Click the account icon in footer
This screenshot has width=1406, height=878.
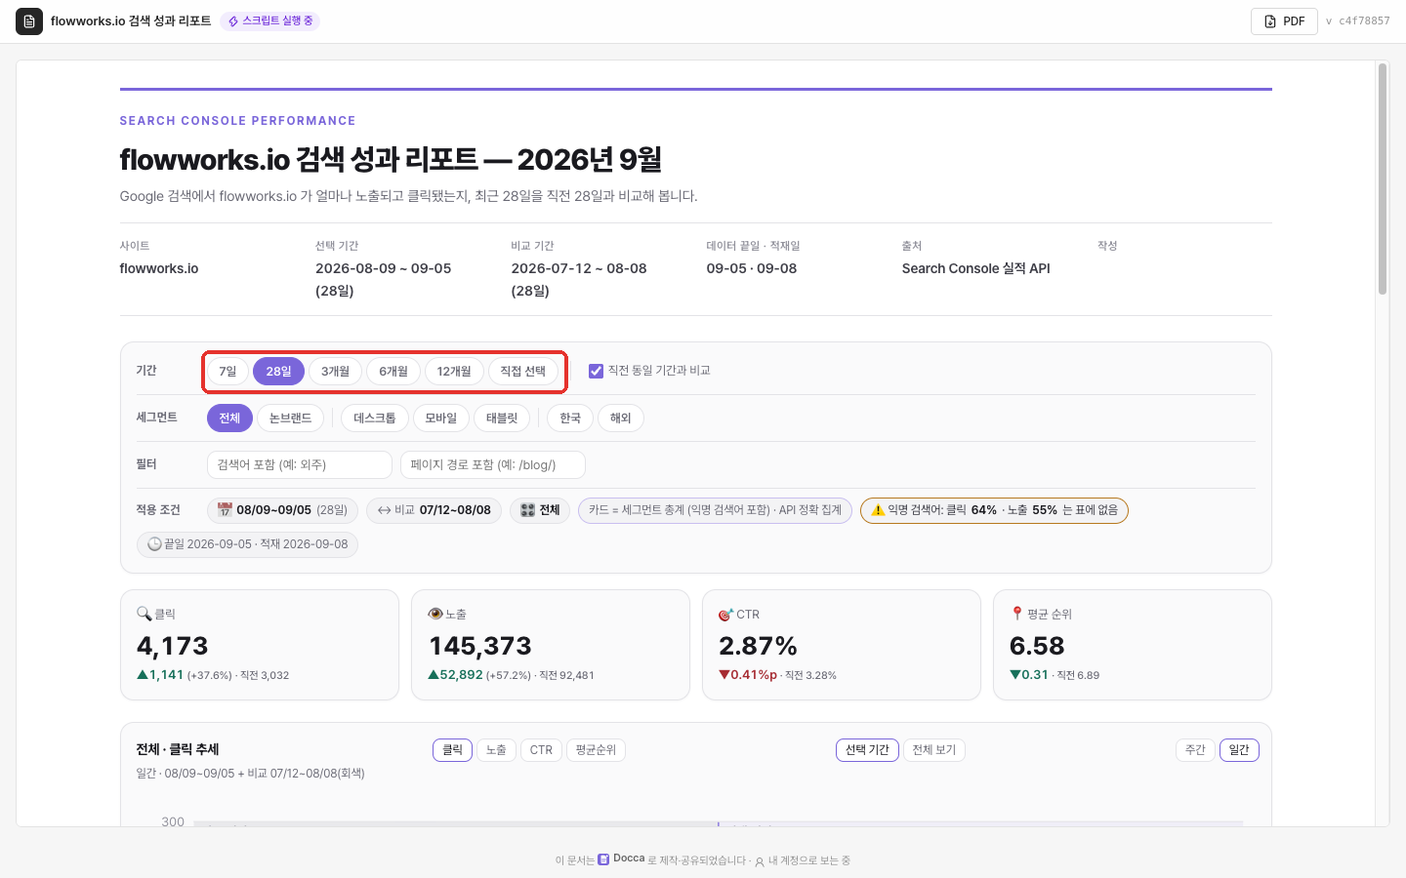pos(760,861)
